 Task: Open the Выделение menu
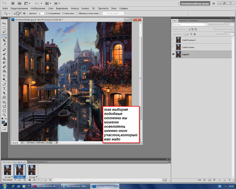pyautogui.click(x=62, y=9)
